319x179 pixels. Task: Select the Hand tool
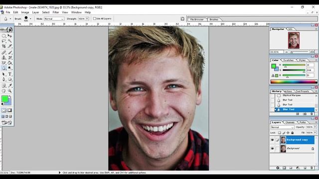coord(4,91)
